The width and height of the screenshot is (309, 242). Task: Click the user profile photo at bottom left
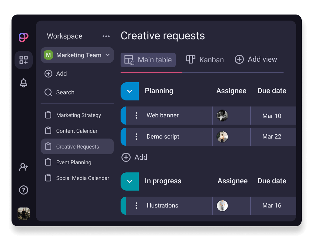[24, 213]
